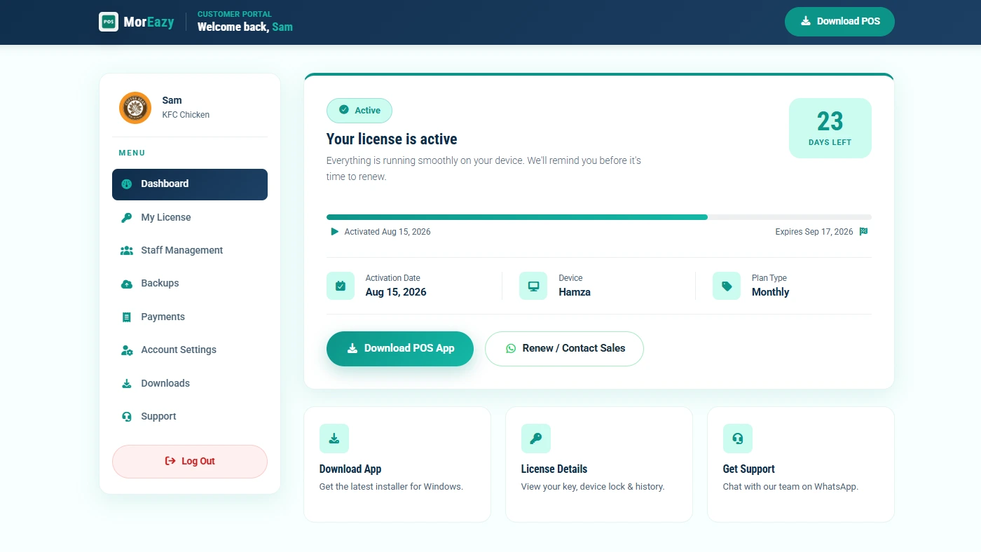Click the checkmark icon in Active badge

344,110
